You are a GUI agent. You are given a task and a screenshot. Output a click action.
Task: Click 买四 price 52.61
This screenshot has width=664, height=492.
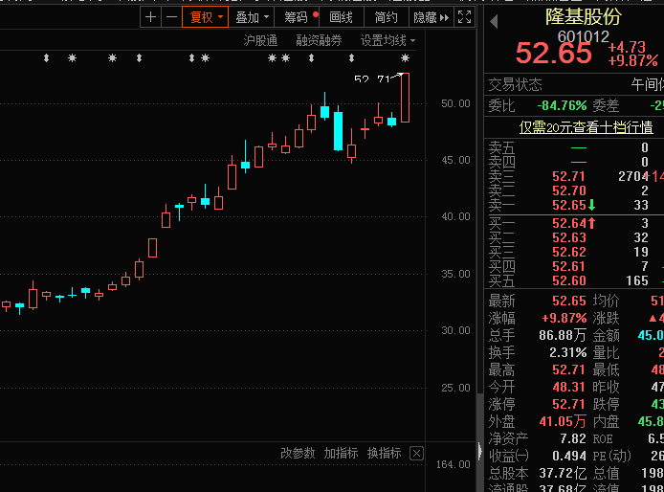tap(568, 266)
